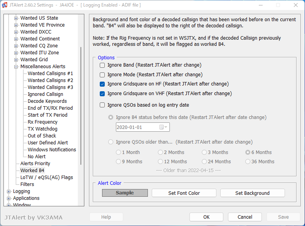Choose the 36 Months radio option
The width and height of the screenshot is (305, 226).
click(248, 161)
